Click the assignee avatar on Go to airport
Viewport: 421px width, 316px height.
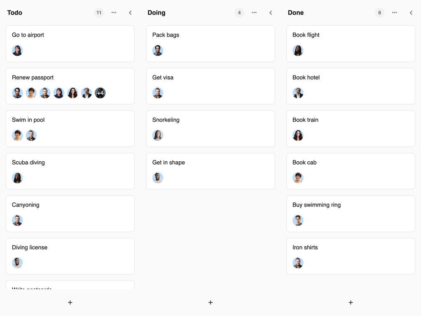[x=17, y=51]
